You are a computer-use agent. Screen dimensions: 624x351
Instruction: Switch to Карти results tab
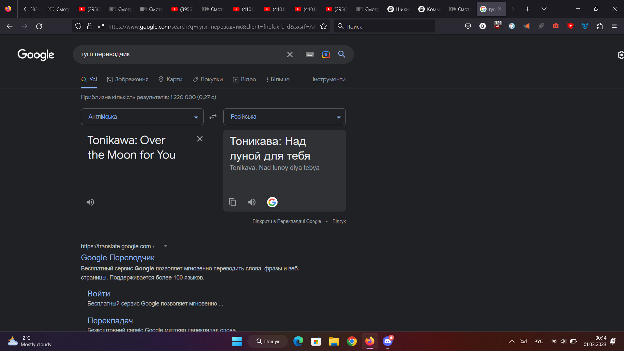170,79
